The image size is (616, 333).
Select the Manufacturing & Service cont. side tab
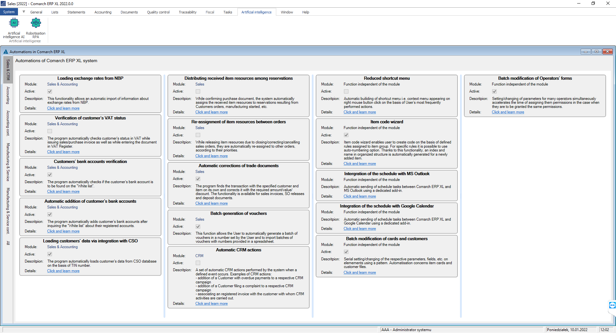point(8,211)
